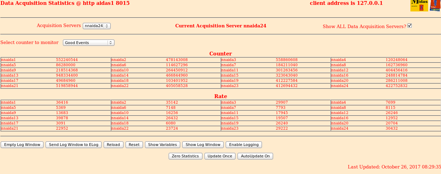Select rate value 16256
Viewport: 441px width, 174px height.
[172, 113]
